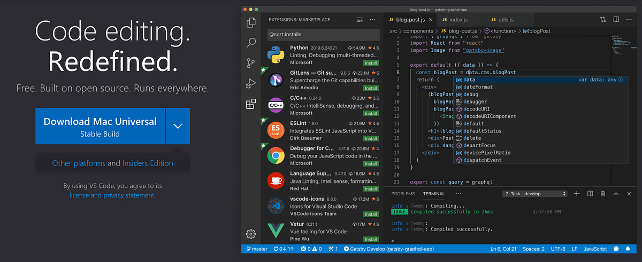This screenshot has height=262, width=642.
Task: Click the Download Mac Universal button
Action: [100, 126]
